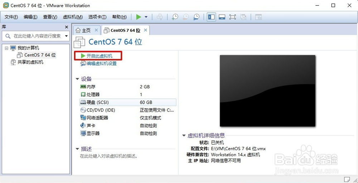The width and height of the screenshot is (358, 183).
Task: Close the 库 library panel
Action: 67,27
